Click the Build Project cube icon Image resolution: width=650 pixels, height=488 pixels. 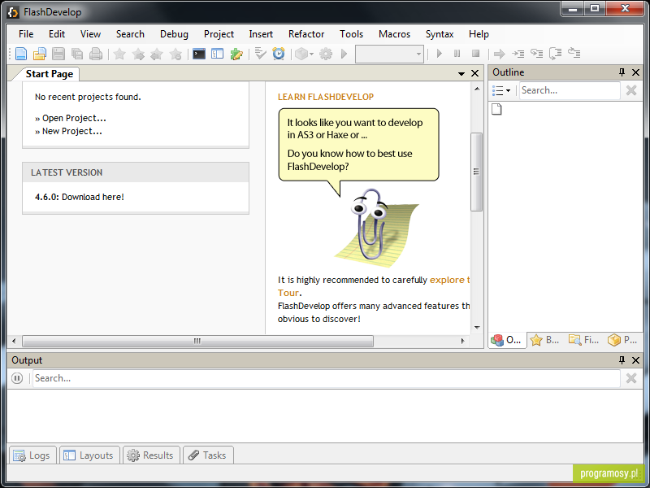301,54
